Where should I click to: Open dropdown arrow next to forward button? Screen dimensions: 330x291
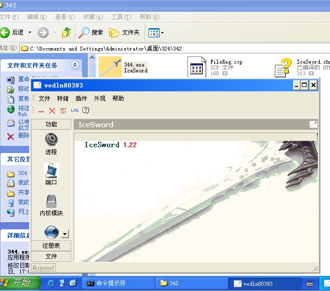click(x=54, y=33)
